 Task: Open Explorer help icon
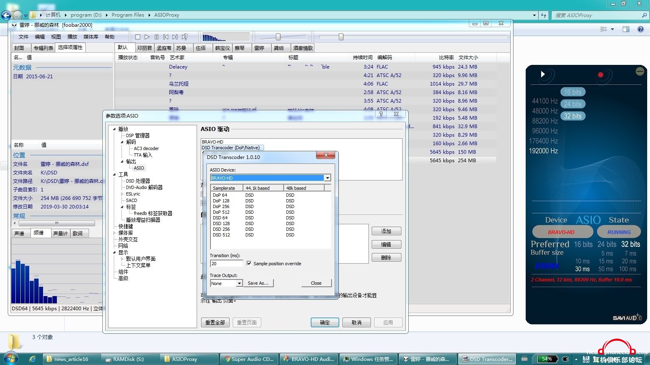coord(641,29)
